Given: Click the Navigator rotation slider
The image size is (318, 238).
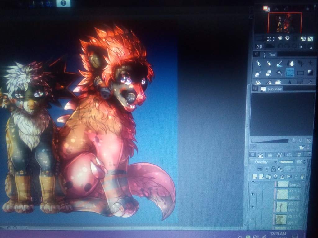Looking at the screenshot, I should [270, 46].
